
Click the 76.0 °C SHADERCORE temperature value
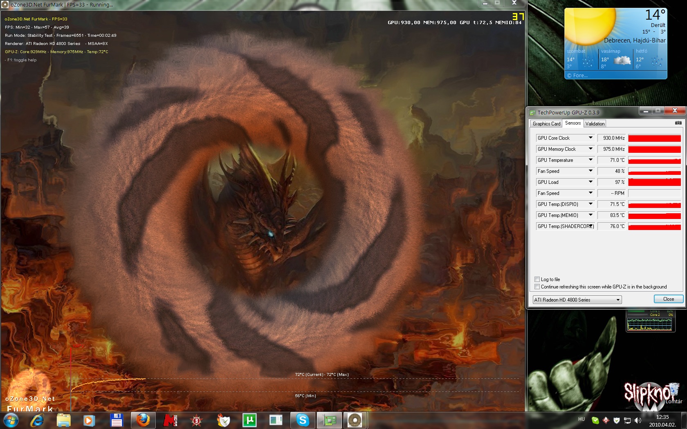pyautogui.click(x=612, y=226)
